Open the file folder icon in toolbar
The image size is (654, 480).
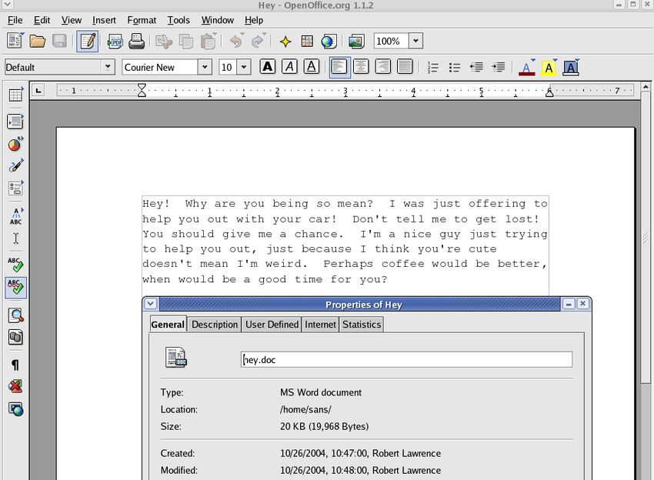(x=37, y=42)
